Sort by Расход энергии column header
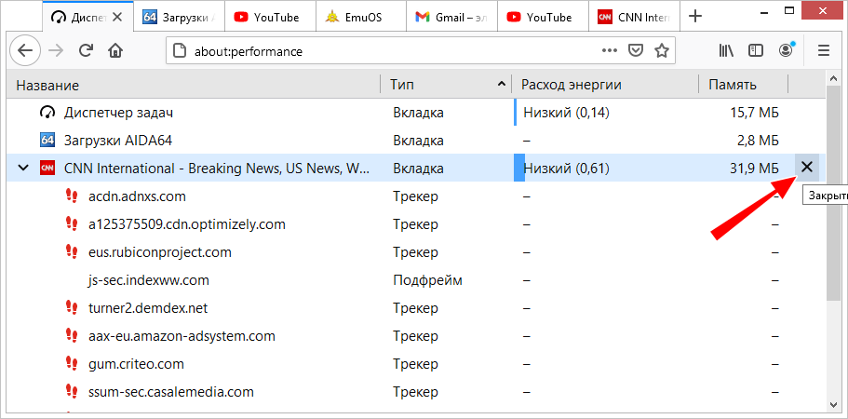 (605, 85)
